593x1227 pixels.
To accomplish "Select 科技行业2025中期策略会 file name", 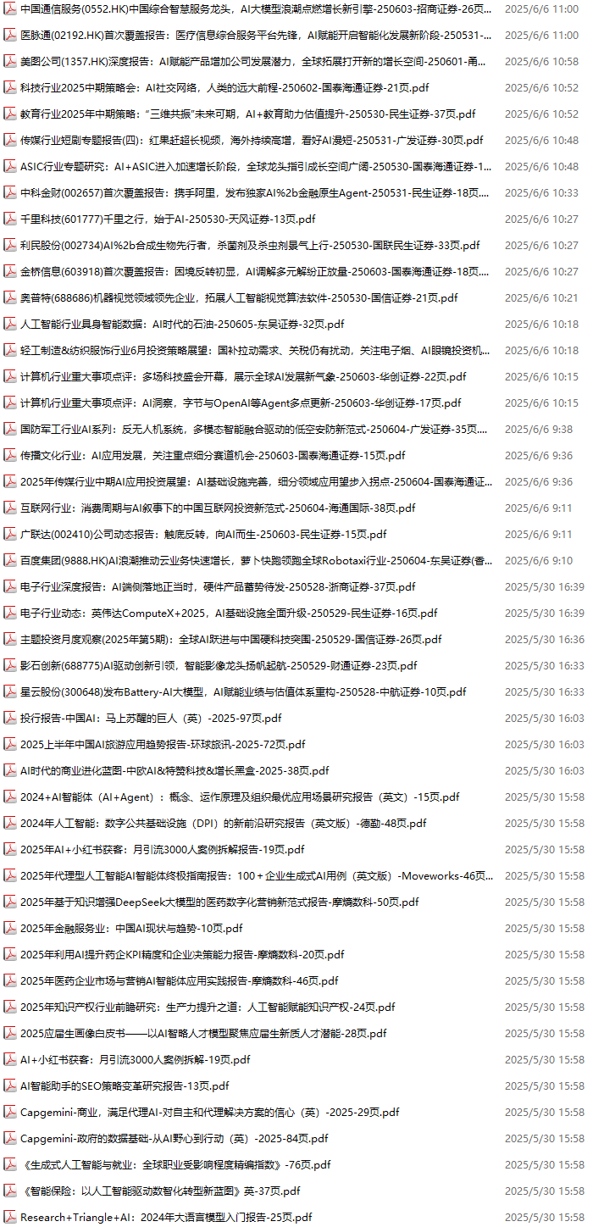I will (224, 88).
